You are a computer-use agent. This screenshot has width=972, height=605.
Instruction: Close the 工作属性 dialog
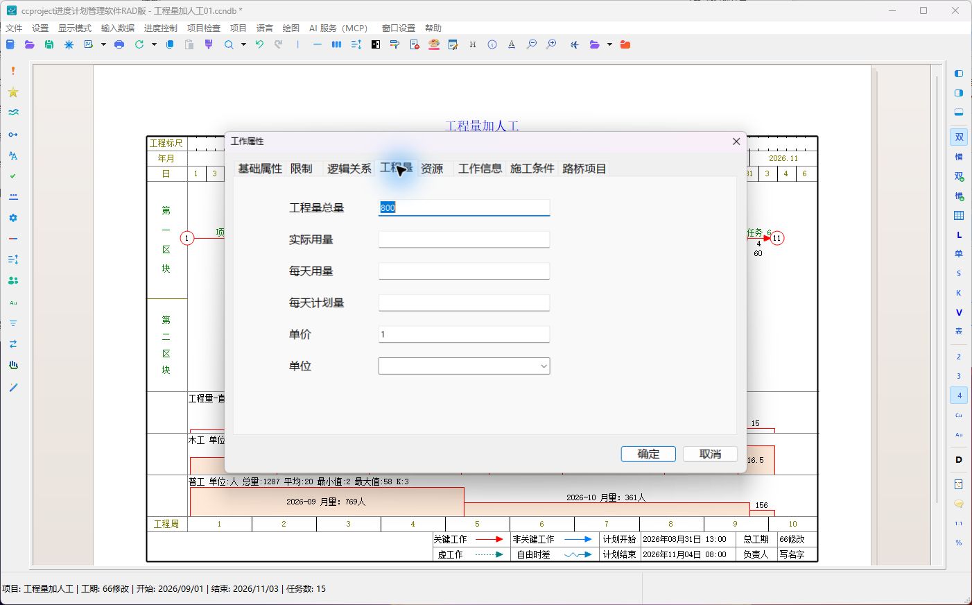(736, 142)
